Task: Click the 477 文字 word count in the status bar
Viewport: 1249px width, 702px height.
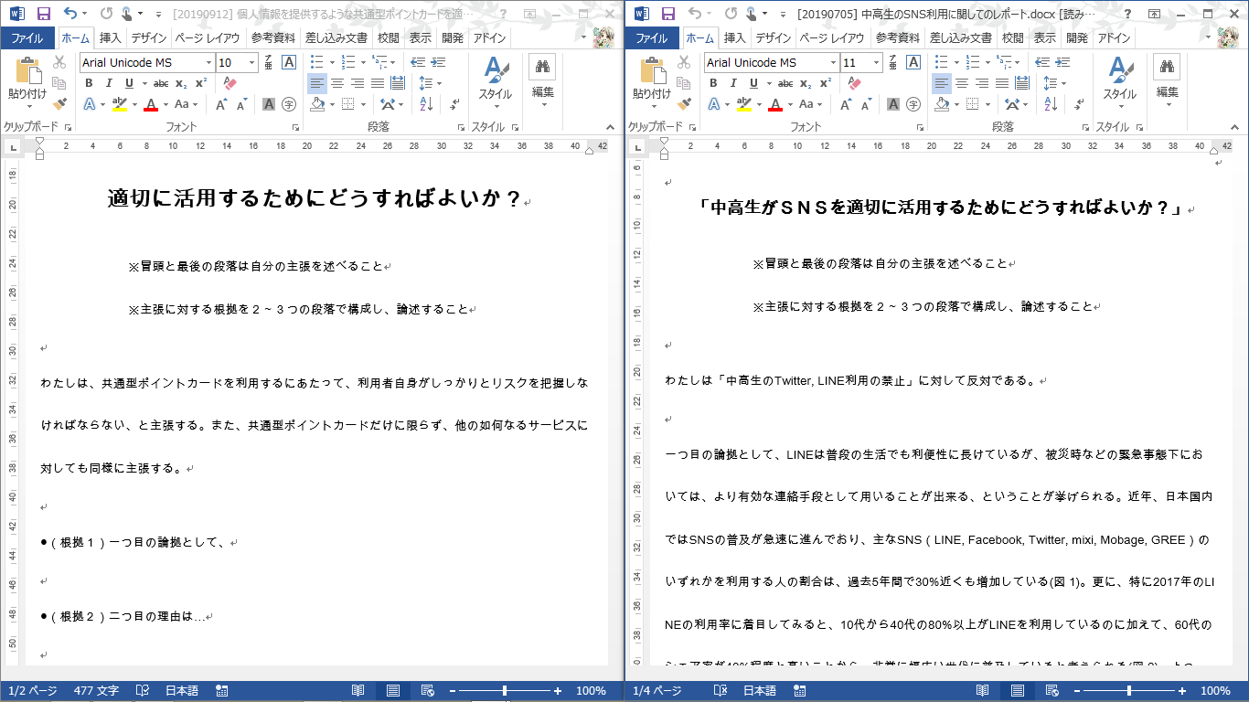Action: tap(94, 691)
